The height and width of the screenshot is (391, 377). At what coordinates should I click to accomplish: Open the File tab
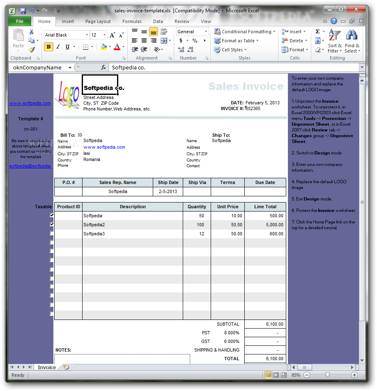[20, 21]
